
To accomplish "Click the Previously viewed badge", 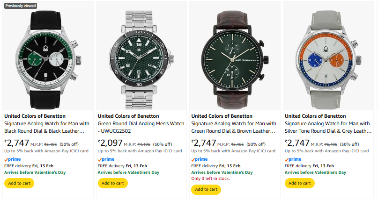I will pyautogui.click(x=20, y=6).
